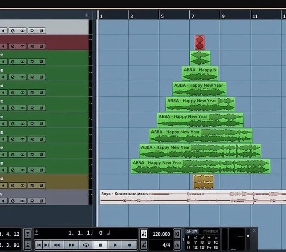The image size is (286, 252).
Task: Click the '3. 4. 12' locator value
Action: click(x=10, y=234)
